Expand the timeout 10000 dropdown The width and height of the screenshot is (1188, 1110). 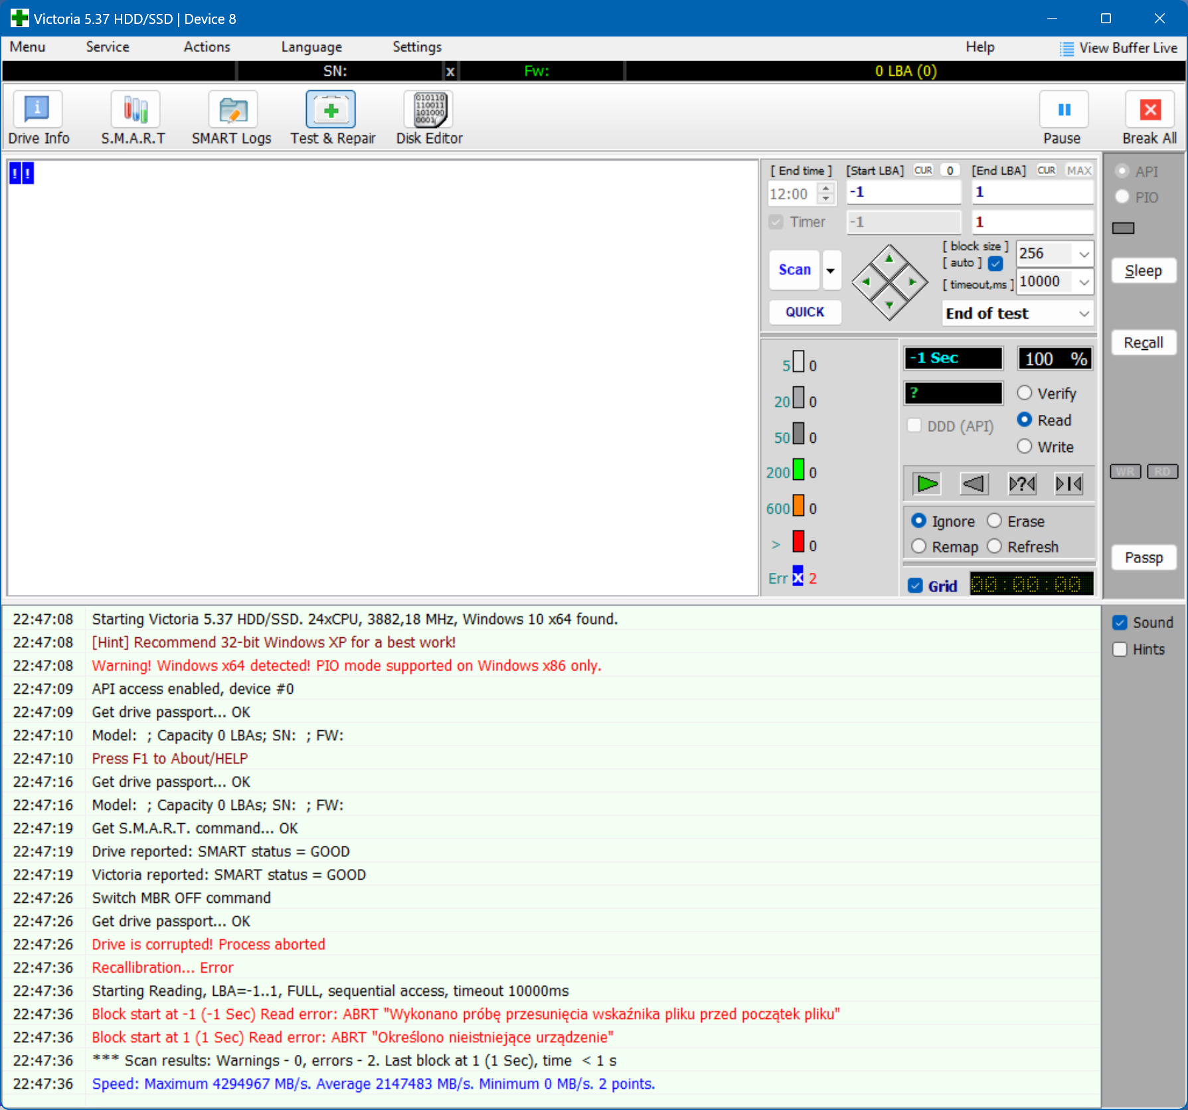tap(1084, 282)
